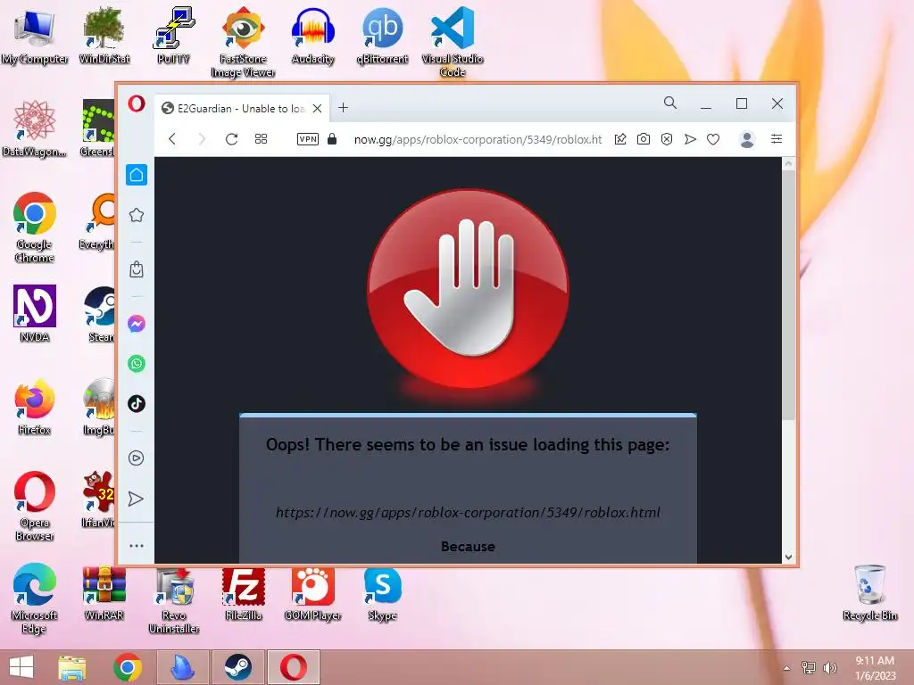Close the E2Guardian tab
The image size is (914, 685).
tap(317, 108)
